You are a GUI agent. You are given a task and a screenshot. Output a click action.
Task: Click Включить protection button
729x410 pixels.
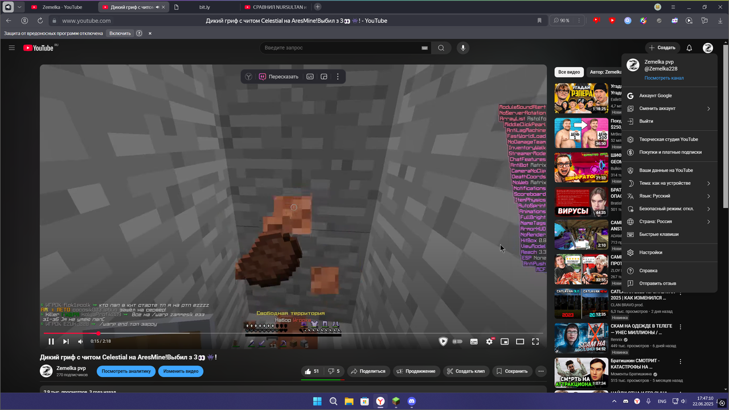[x=120, y=34]
